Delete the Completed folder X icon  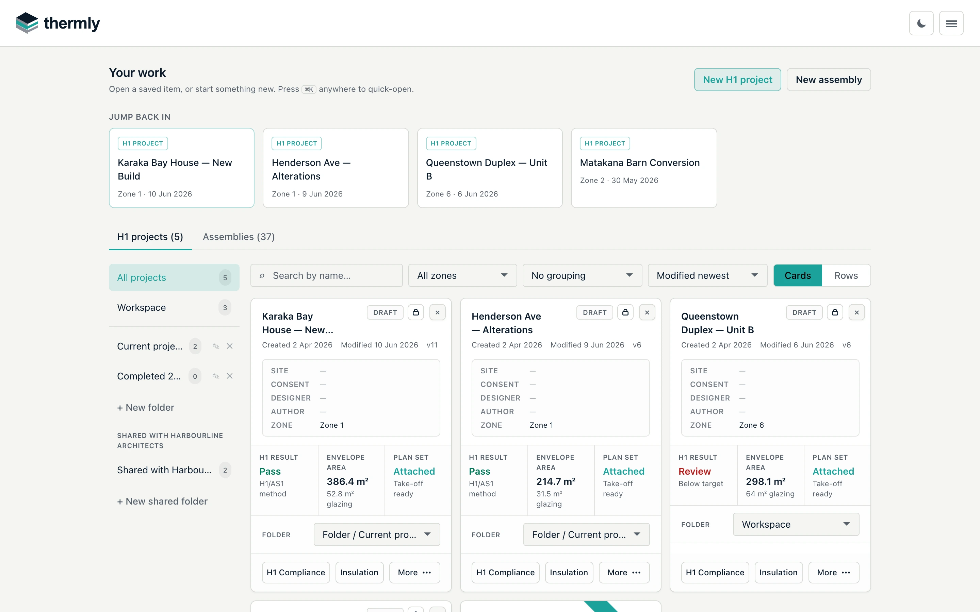coord(230,376)
